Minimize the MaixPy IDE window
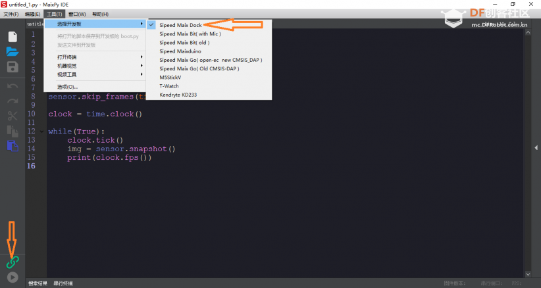The image size is (541, 288). click(x=495, y=5)
